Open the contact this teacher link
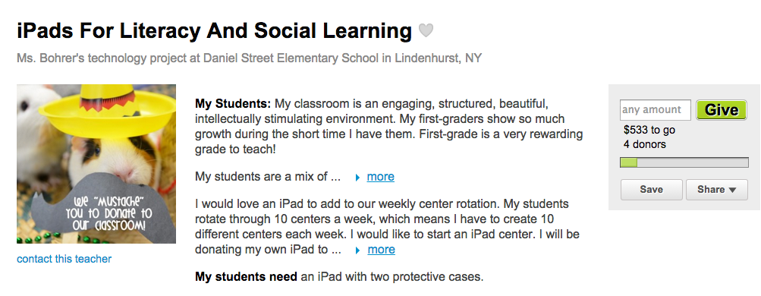Viewport: 761px width, 296px height. pyautogui.click(x=64, y=259)
